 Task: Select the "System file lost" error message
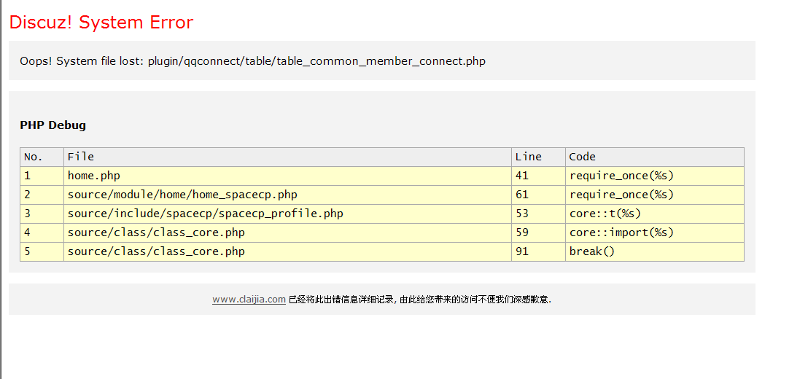pyautogui.click(x=252, y=61)
